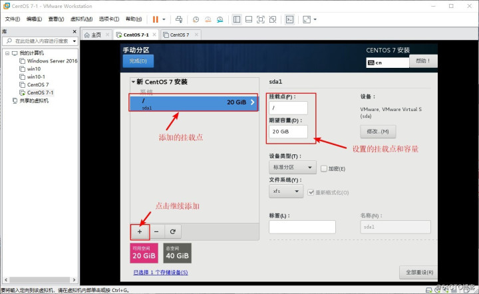Enter full screen mode icon

point(261,19)
